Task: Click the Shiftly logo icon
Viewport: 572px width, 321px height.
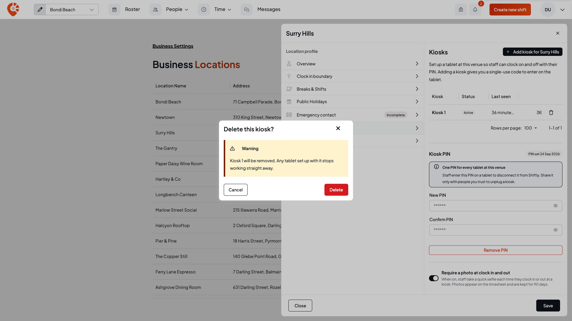Action: point(13,10)
